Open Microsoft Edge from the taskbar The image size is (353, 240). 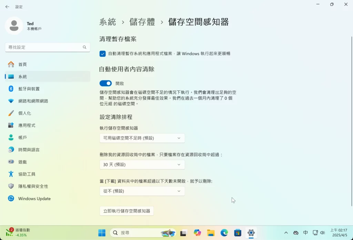(224, 233)
